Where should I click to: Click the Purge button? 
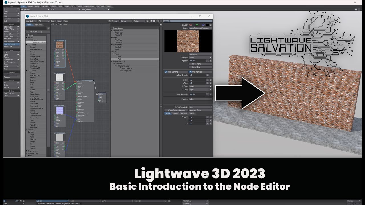pos(66,21)
